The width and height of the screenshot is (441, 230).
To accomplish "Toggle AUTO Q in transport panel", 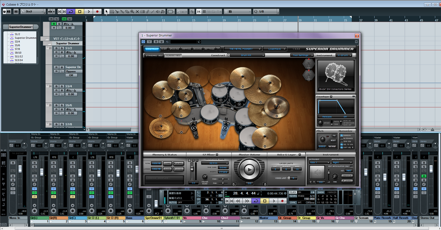I will tap(173, 202).
